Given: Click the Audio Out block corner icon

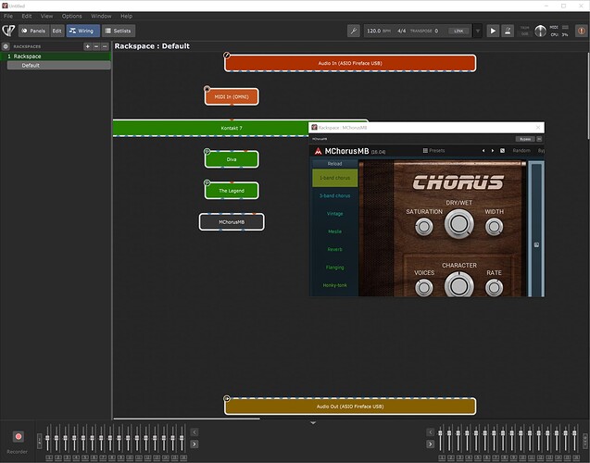Looking at the screenshot, I should [227, 398].
